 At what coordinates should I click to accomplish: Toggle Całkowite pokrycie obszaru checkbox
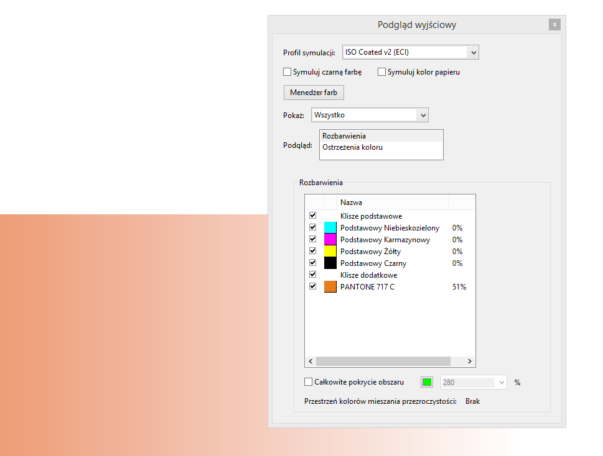[309, 383]
